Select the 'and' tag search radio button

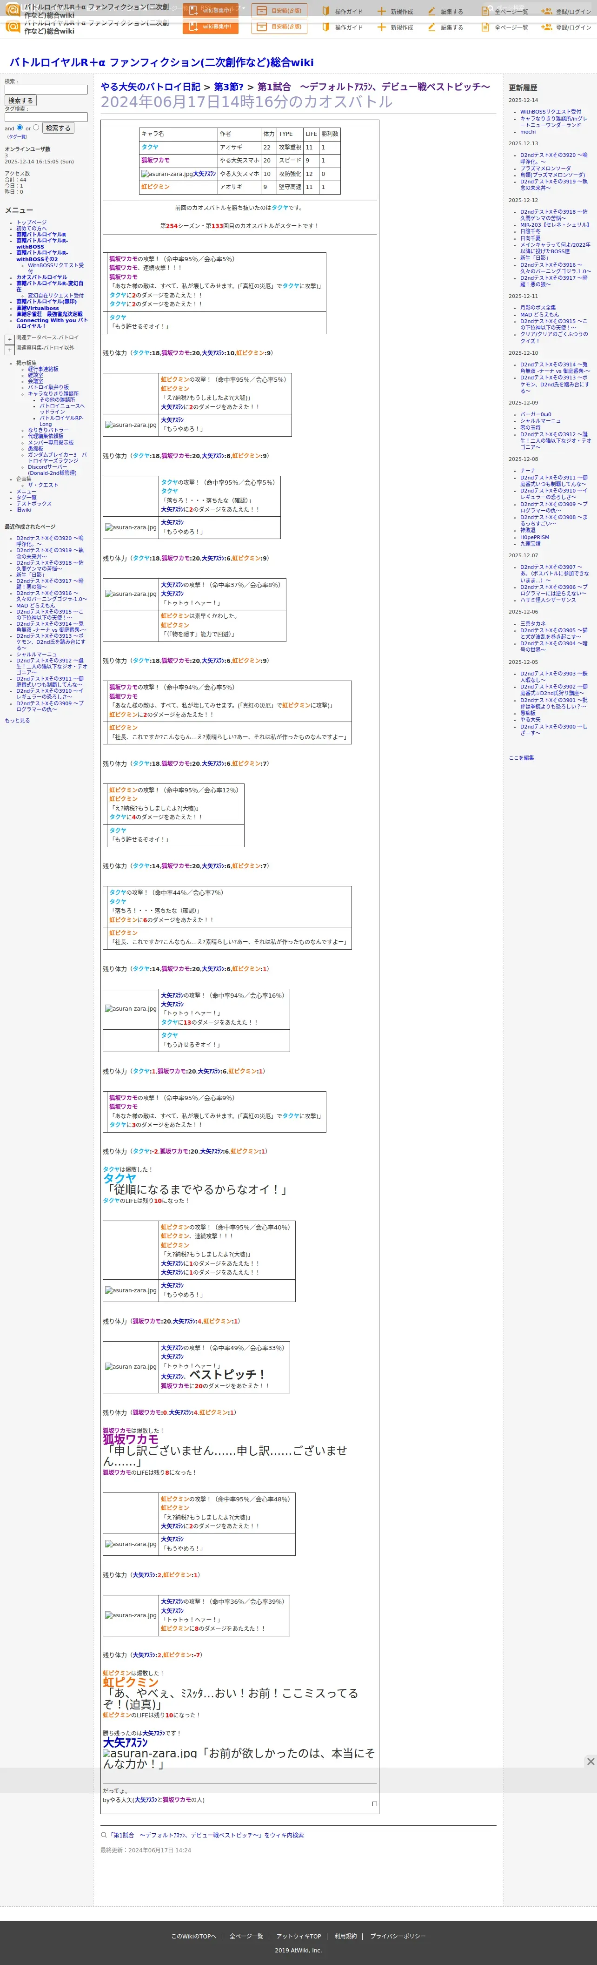coord(20,128)
